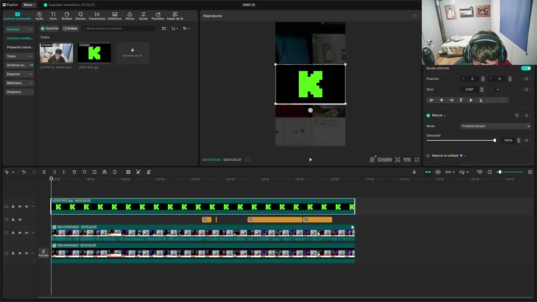Enable Mejorar la calidad checkbox
537x302 pixels.
pos(428,156)
